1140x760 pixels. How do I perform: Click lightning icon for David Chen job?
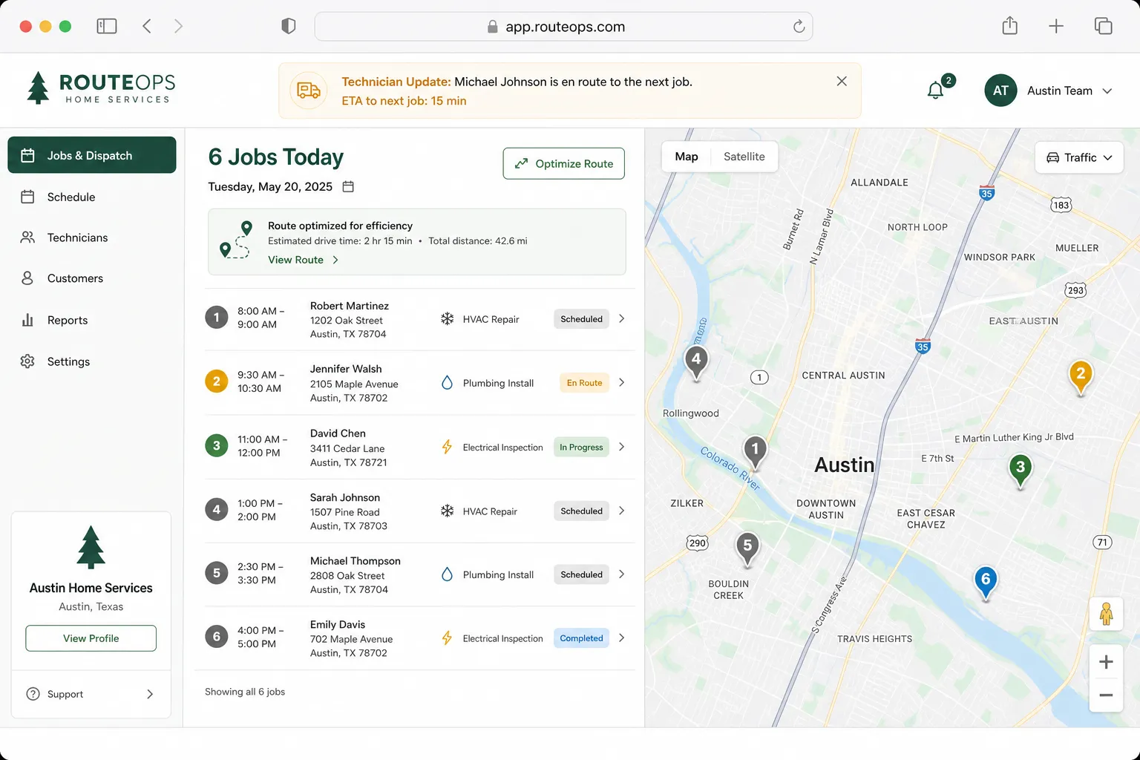tap(447, 447)
